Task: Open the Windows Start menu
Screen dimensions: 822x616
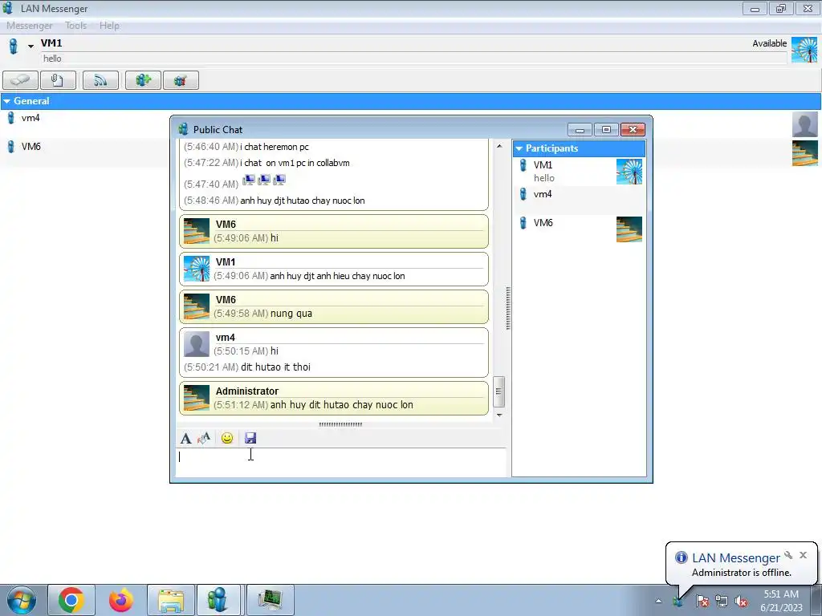Action: 22,600
